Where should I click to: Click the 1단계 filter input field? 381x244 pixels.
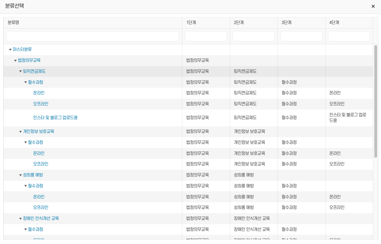[x=206, y=36]
